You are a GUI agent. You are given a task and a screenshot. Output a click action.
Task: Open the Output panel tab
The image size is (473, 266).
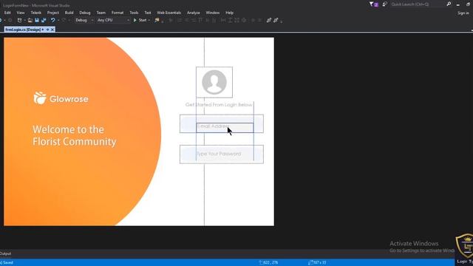5,253
